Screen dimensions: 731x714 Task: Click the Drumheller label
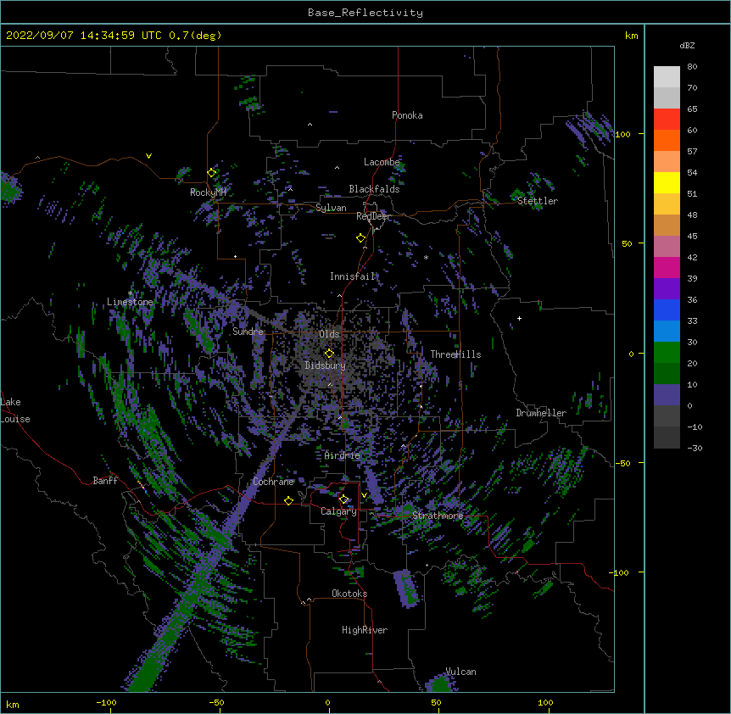(x=541, y=413)
